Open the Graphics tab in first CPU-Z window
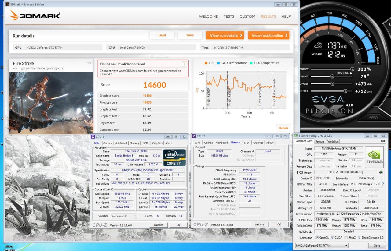Viewport: 391px width, 251px height. 157,143
